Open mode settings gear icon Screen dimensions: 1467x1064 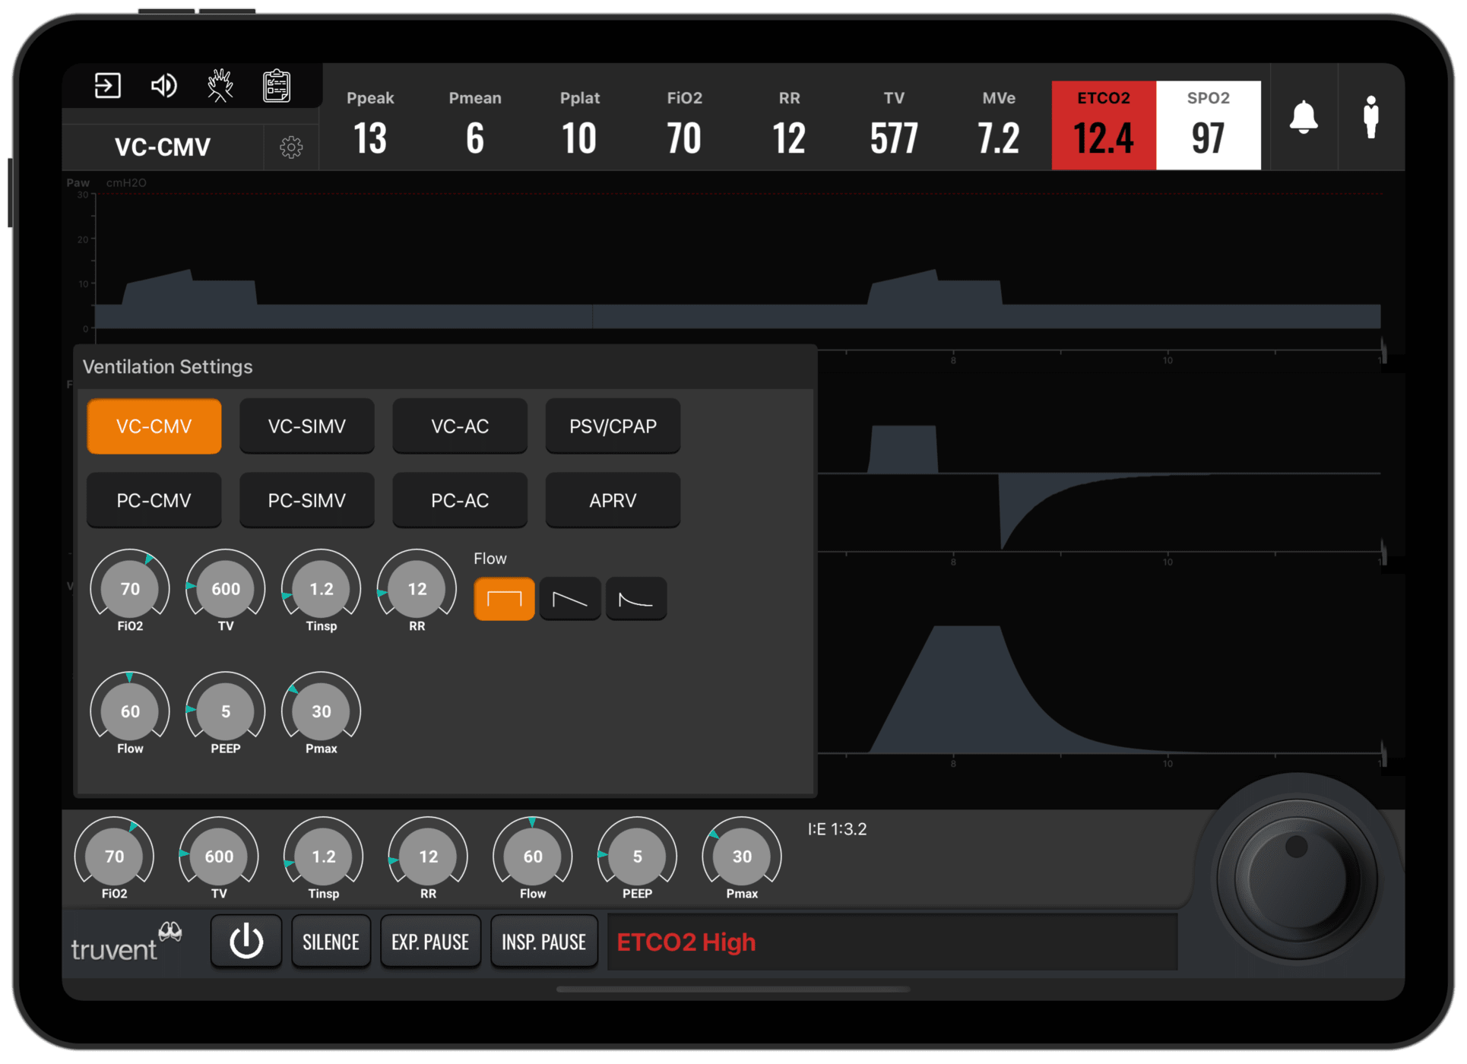tap(291, 147)
